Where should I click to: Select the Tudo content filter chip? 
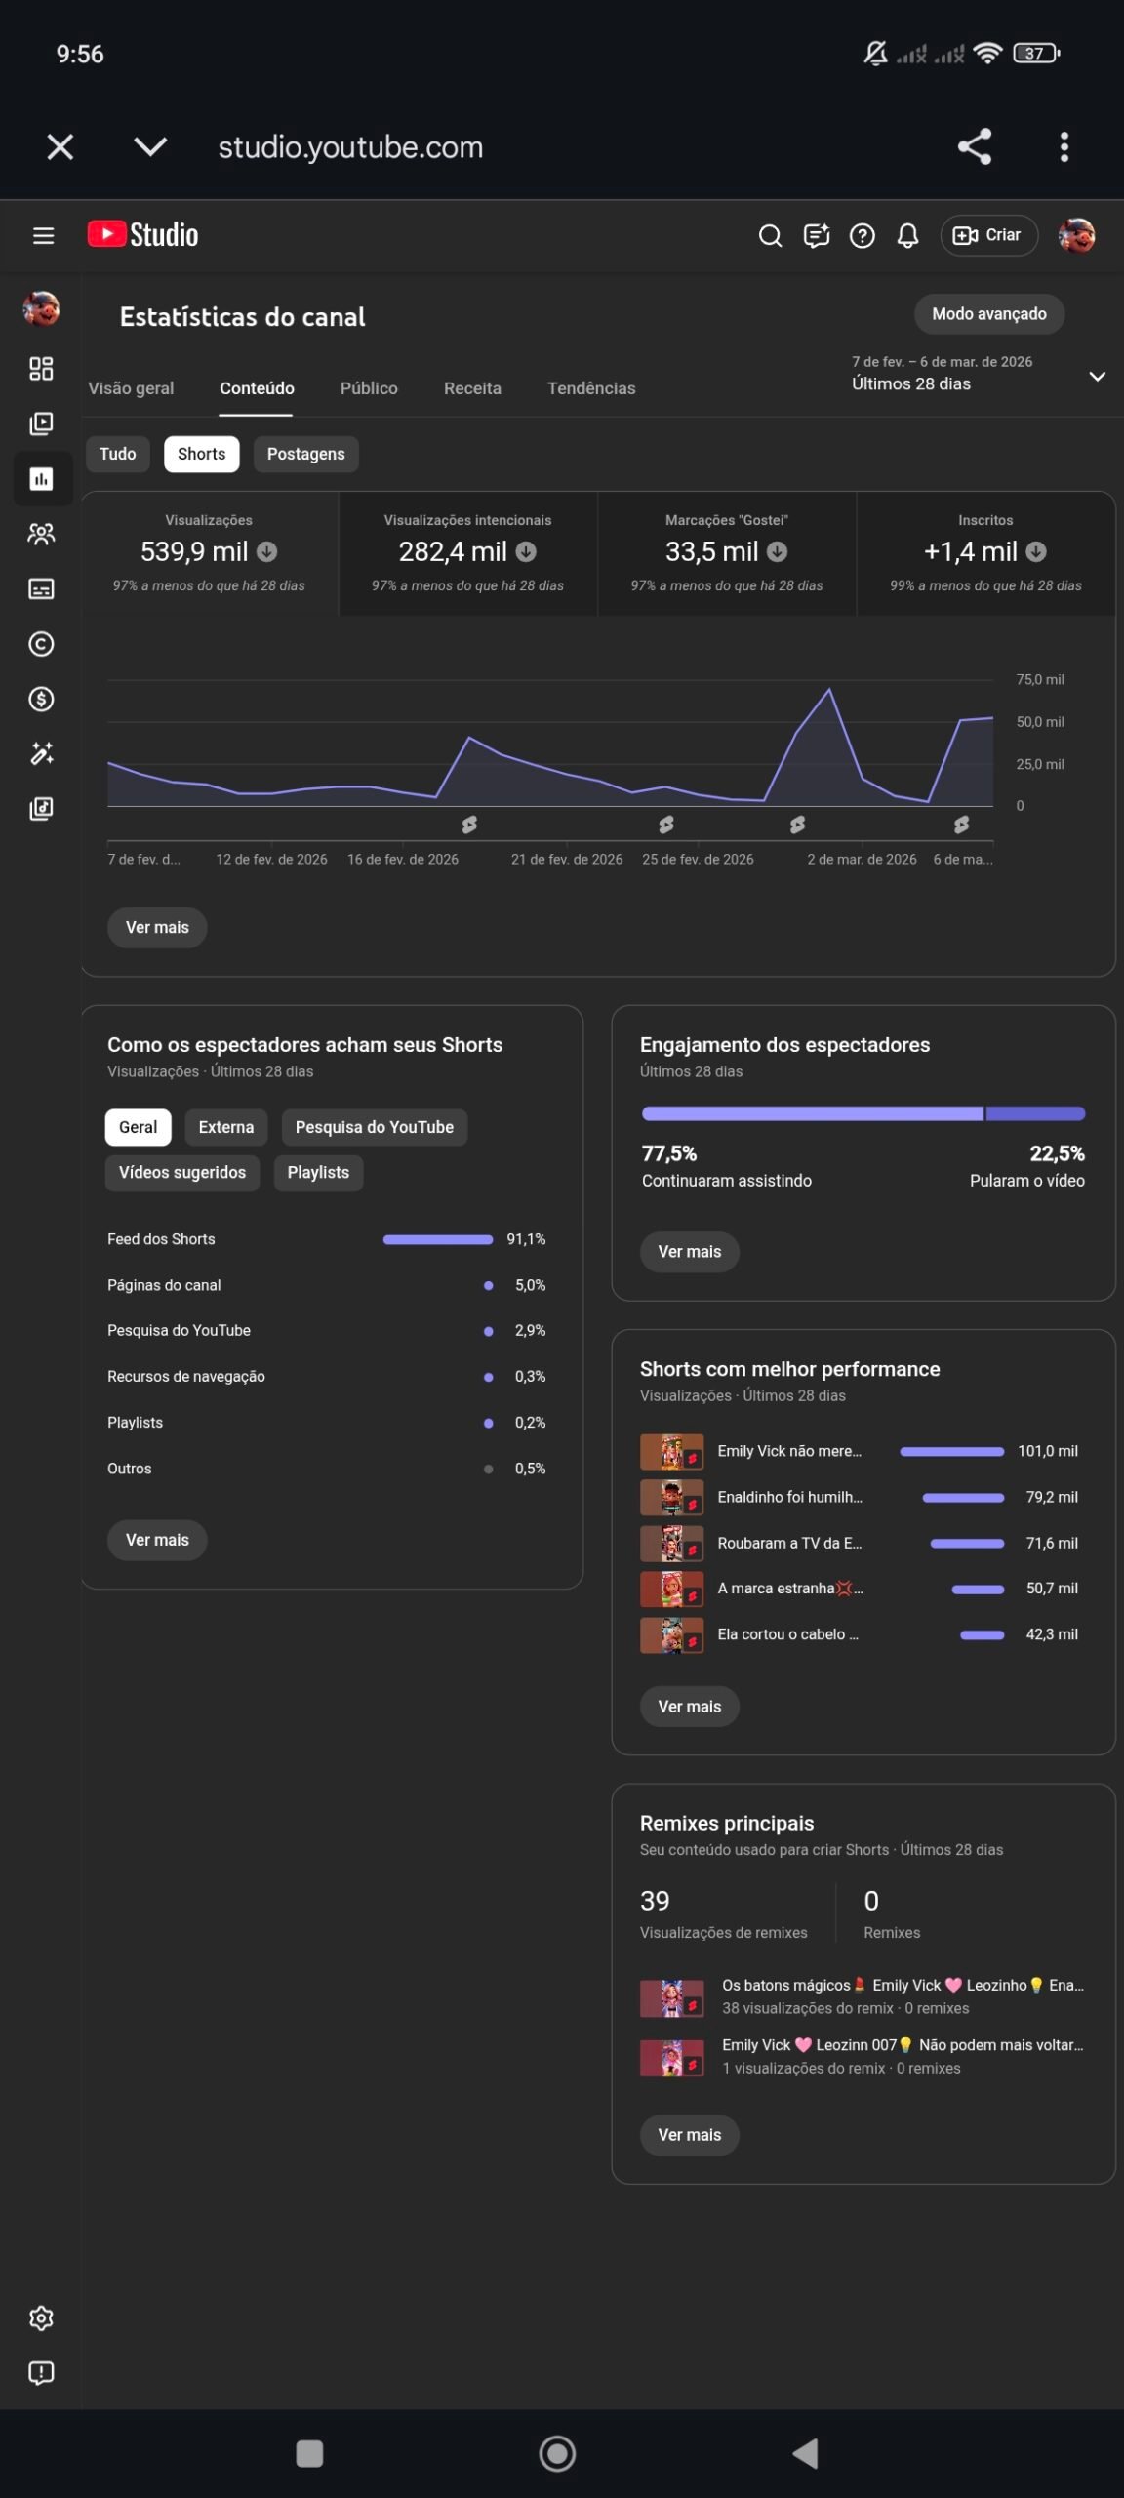117,454
